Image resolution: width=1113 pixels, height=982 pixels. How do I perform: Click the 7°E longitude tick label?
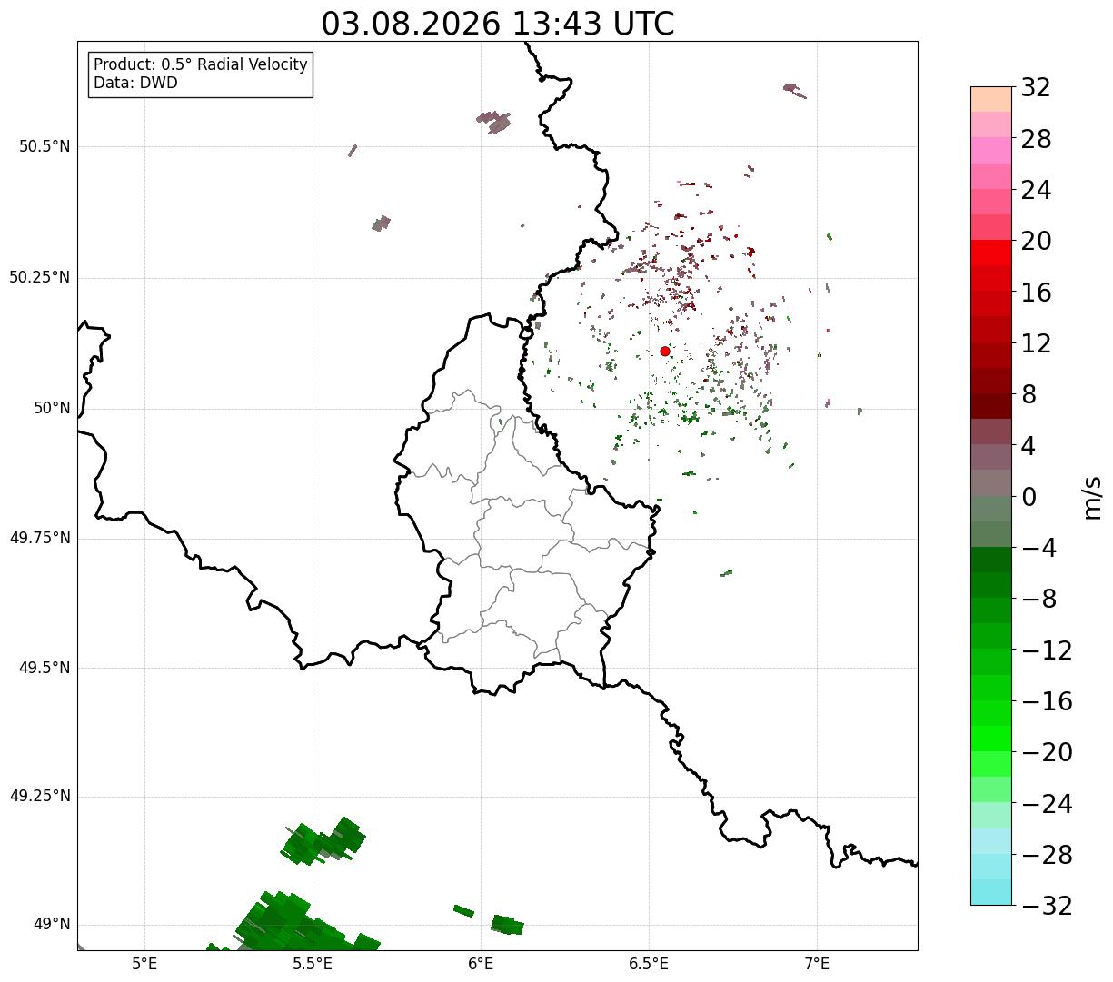[818, 963]
